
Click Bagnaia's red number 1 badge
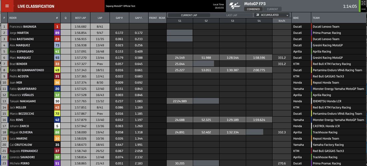pyautogui.click(x=57, y=27)
